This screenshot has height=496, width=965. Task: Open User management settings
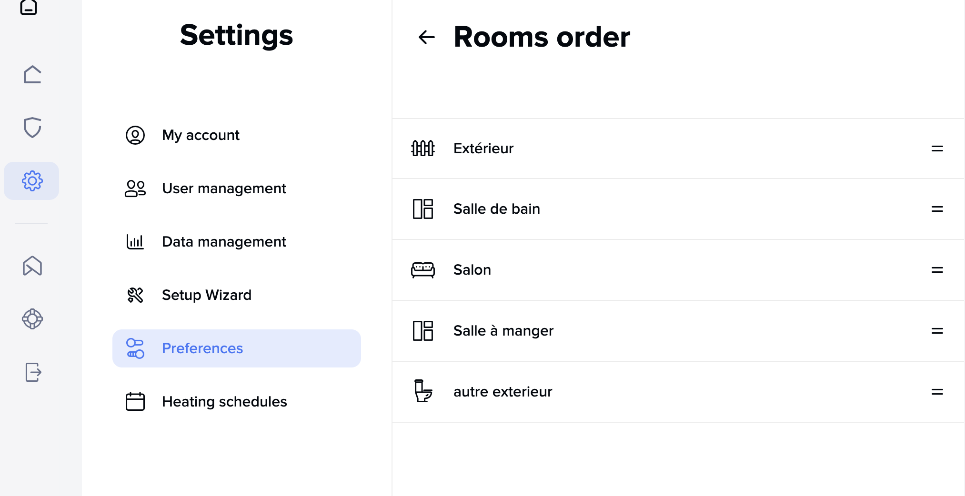pos(224,188)
